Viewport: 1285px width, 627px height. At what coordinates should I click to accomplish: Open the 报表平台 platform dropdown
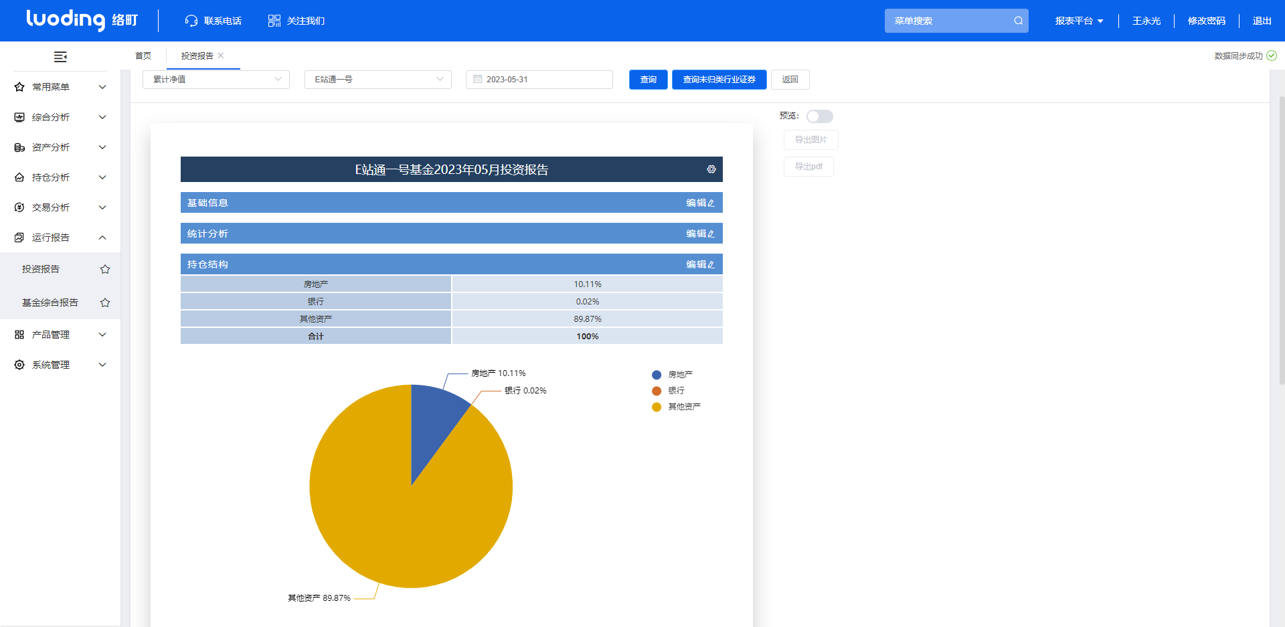coord(1079,21)
